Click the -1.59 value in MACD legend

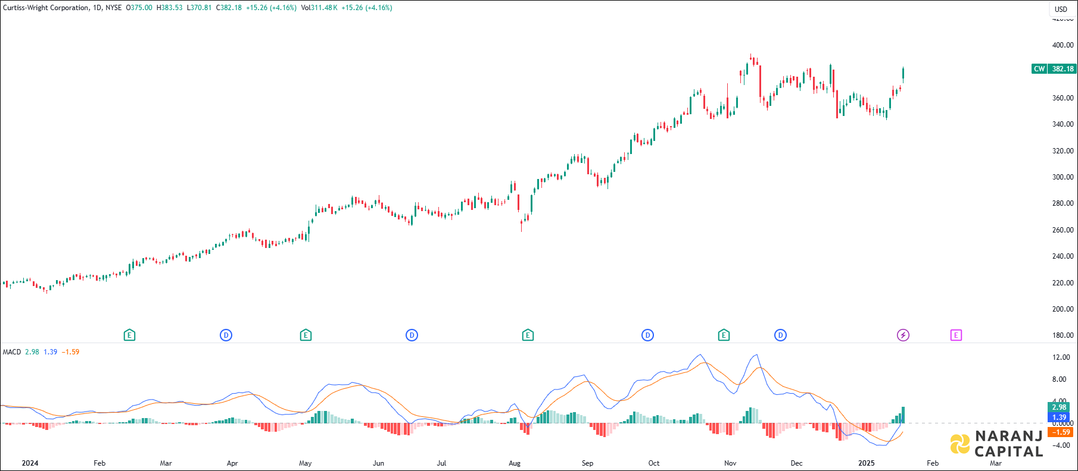point(71,352)
